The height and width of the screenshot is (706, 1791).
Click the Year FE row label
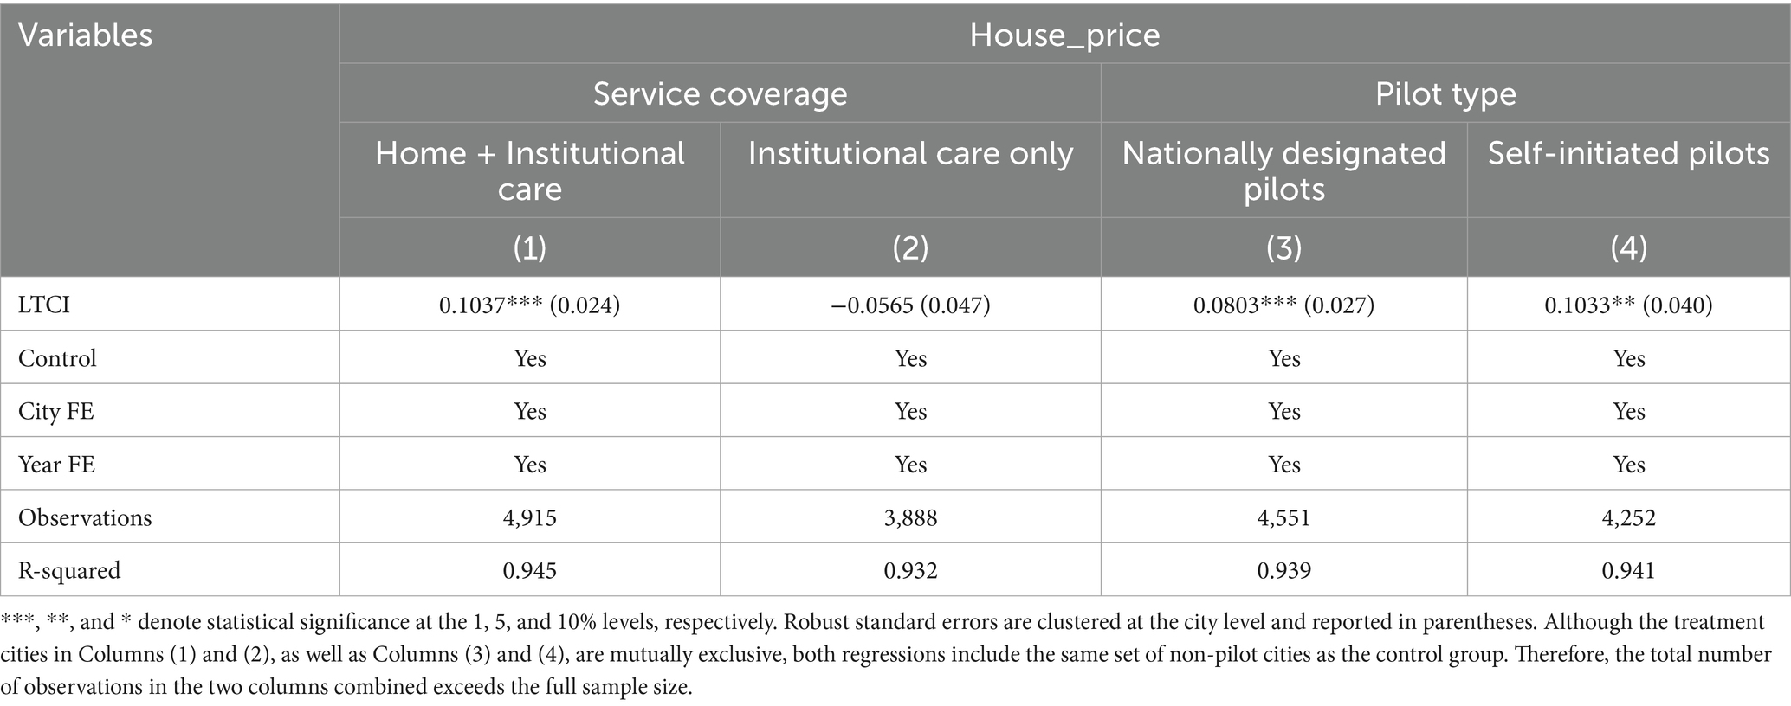[56, 465]
